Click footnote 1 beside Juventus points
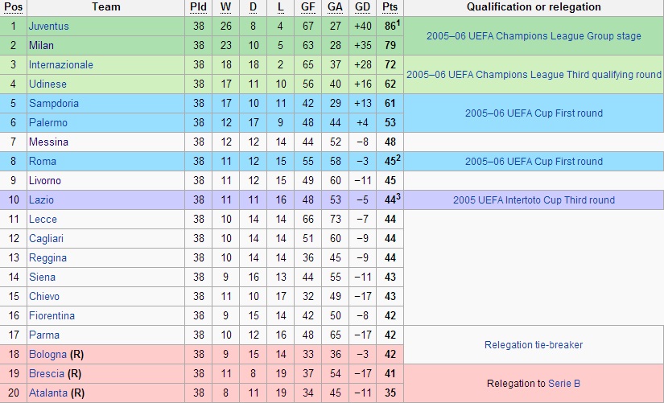 [398, 23]
